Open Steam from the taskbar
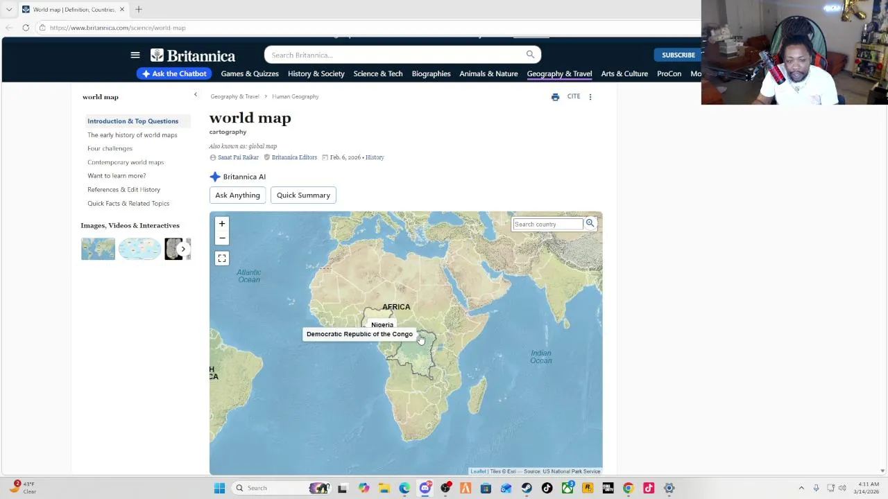This screenshot has height=499, width=888. pos(527,488)
